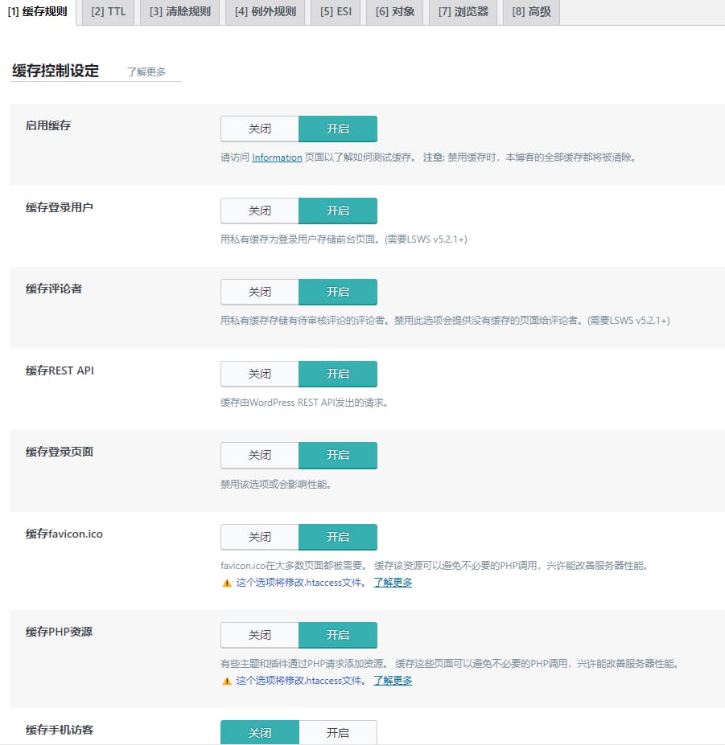
Task: Enable 缓存手机访客 by clicking 开启
Action: [x=338, y=731]
